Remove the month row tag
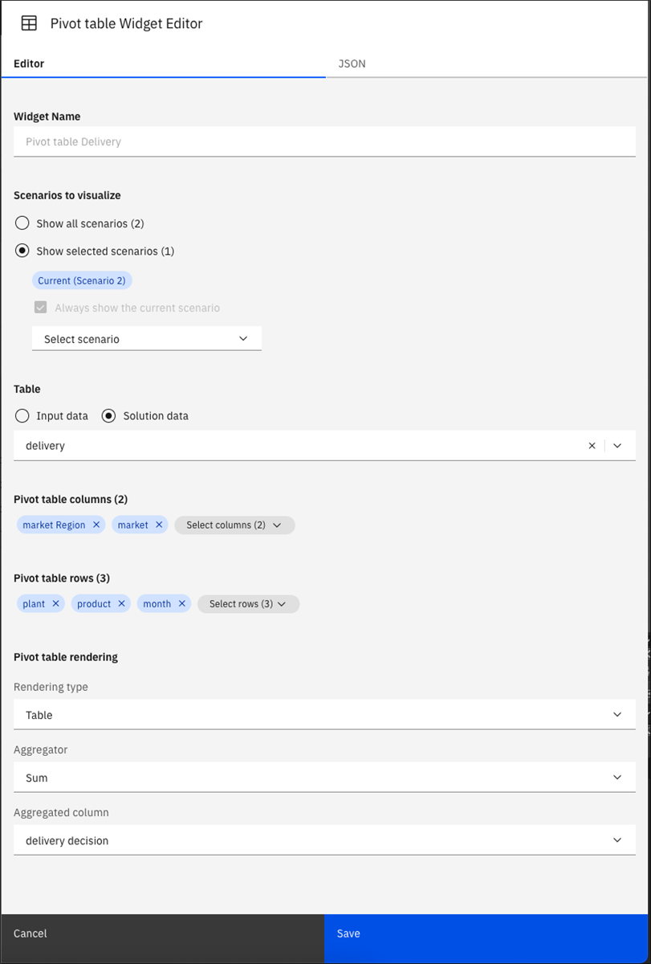The width and height of the screenshot is (651, 964). tap(182, 603)
